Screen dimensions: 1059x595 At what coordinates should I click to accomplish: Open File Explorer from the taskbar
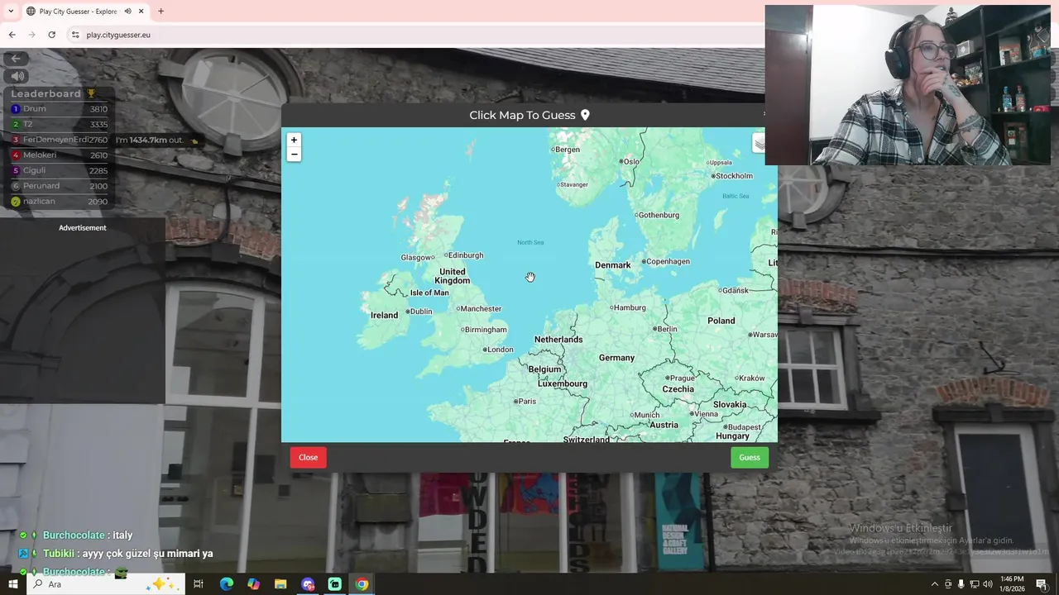280,584
